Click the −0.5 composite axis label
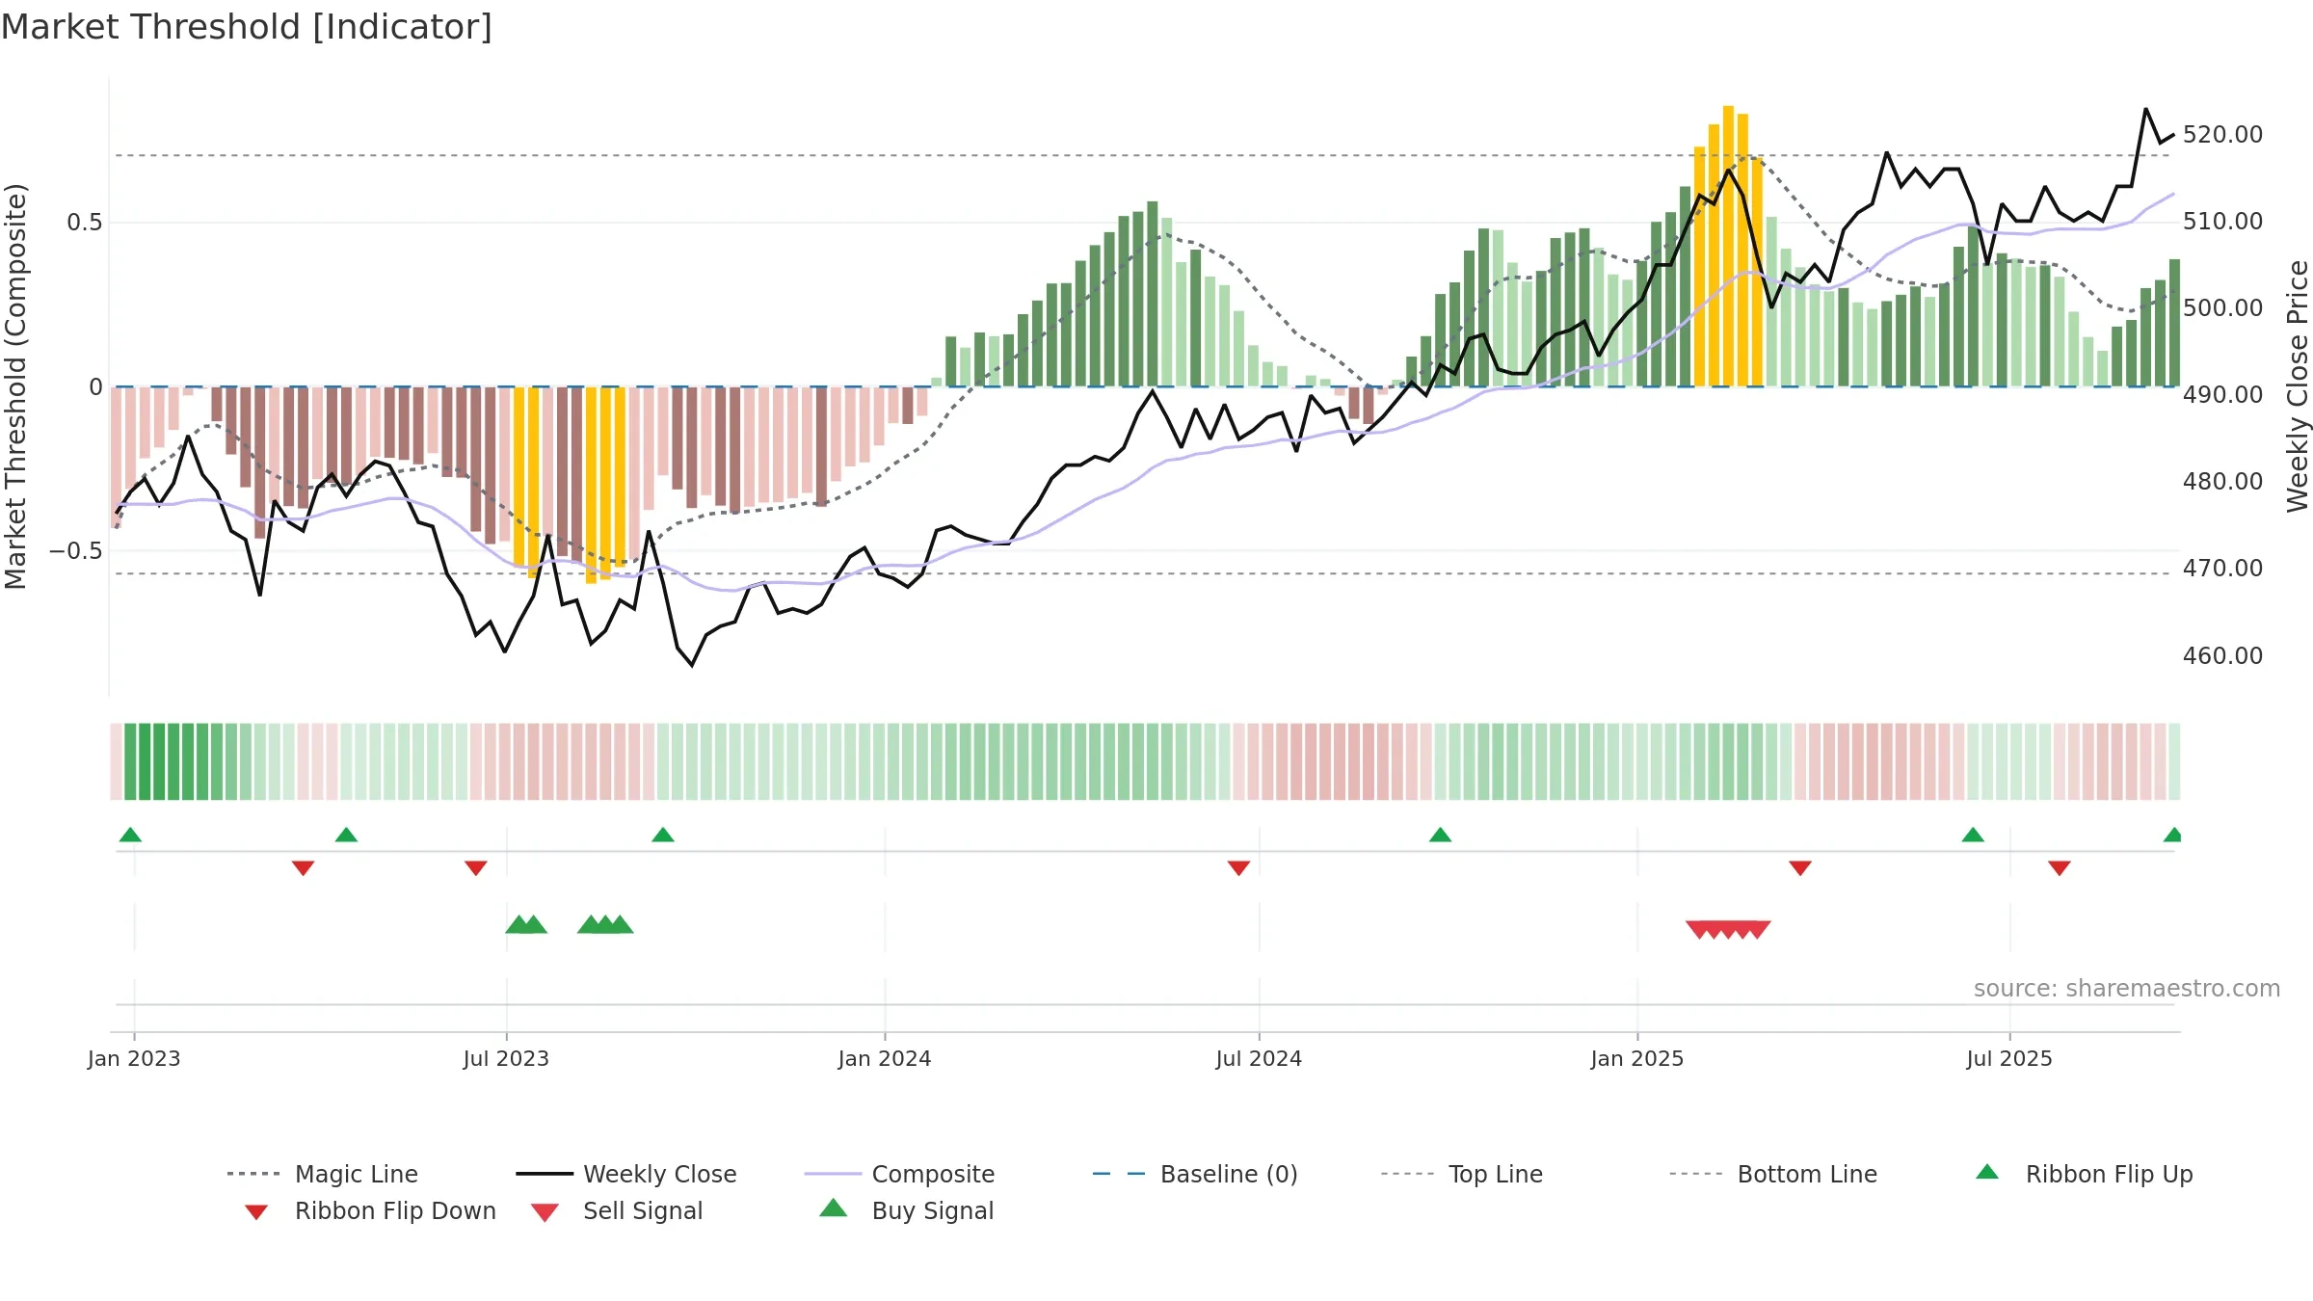2313x1301 pixels. point(75,550)
